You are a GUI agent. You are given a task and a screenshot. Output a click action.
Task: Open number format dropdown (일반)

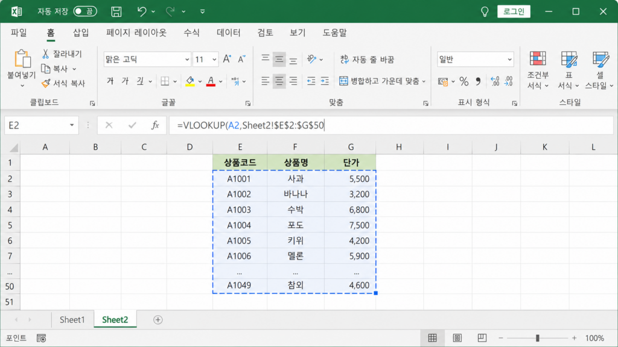click(509, 60)
